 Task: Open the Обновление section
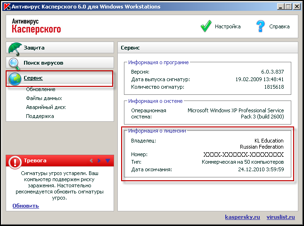pyautogui.click(x=41, y=89)
